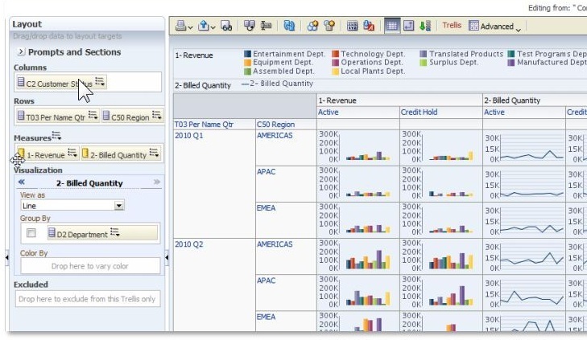Open 1- Revenue measure options menu
Viewport: 587px width, 340px height.
coord(72,154)
